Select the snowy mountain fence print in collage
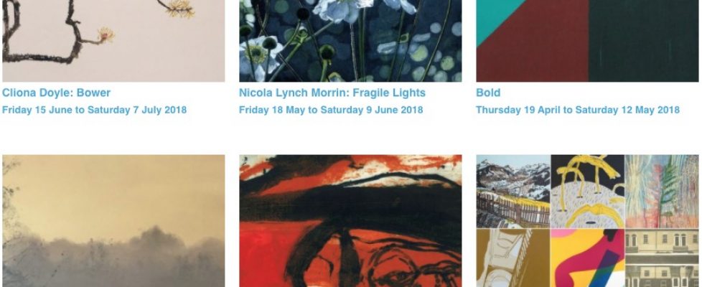The image size is (702, 287). click(x=513, y=192)
